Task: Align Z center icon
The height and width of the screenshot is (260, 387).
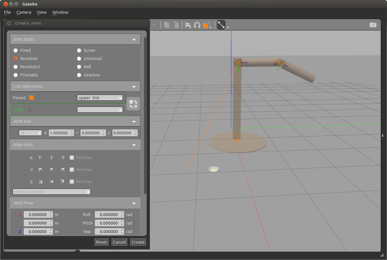Action: point(52,182)
